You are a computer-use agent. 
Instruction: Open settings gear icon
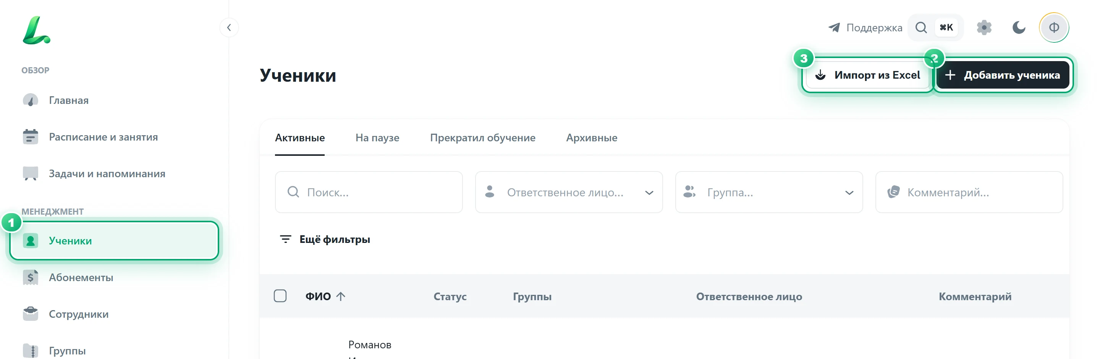click(x=984, y=28)
